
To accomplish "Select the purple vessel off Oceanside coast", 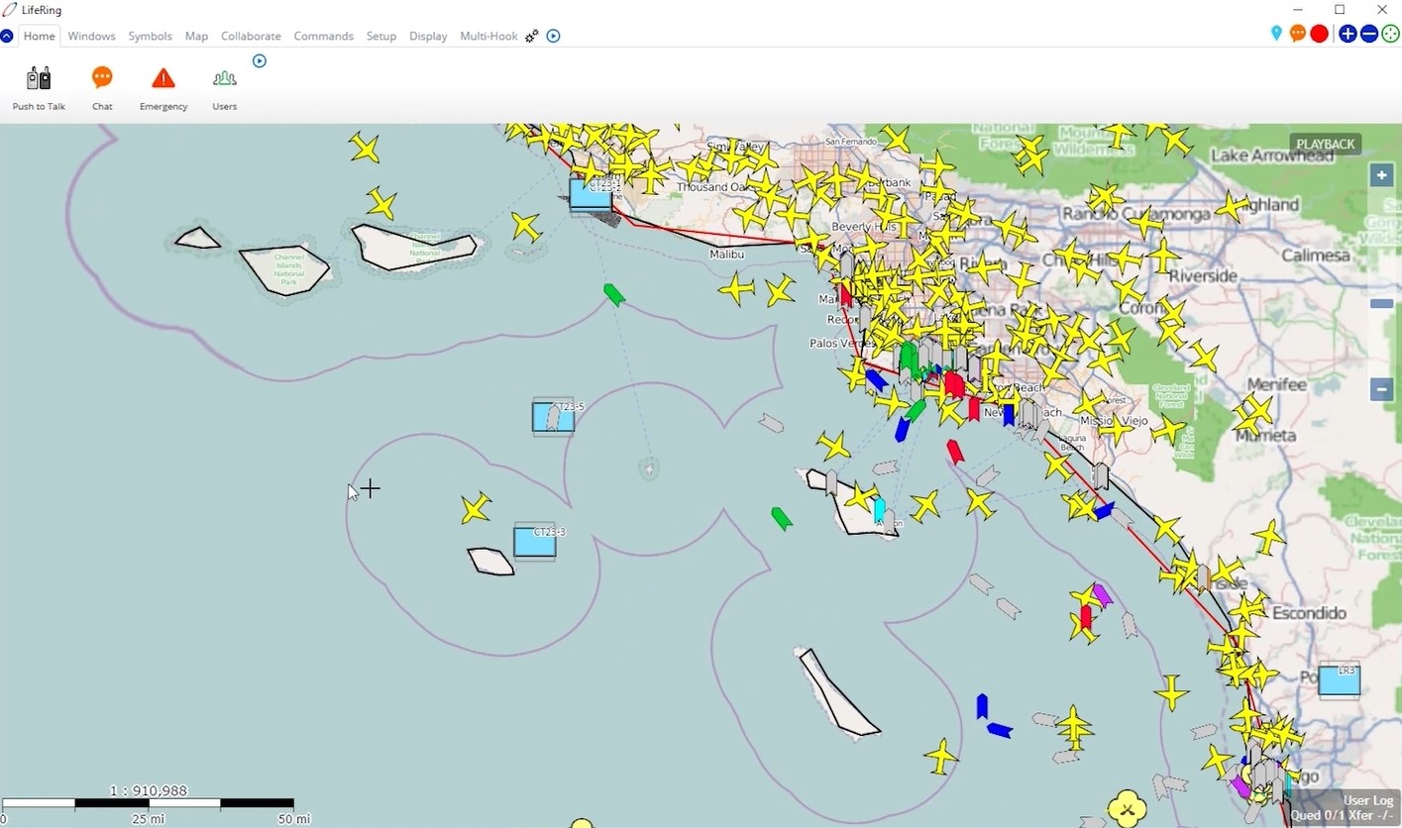I will coord(1101,595).
